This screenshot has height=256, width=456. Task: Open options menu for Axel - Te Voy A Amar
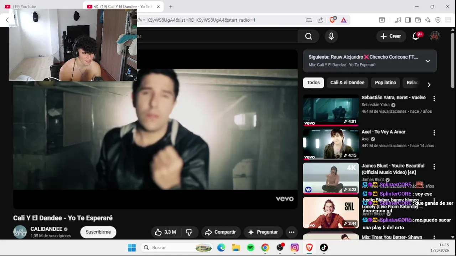(x=434, y=133)
